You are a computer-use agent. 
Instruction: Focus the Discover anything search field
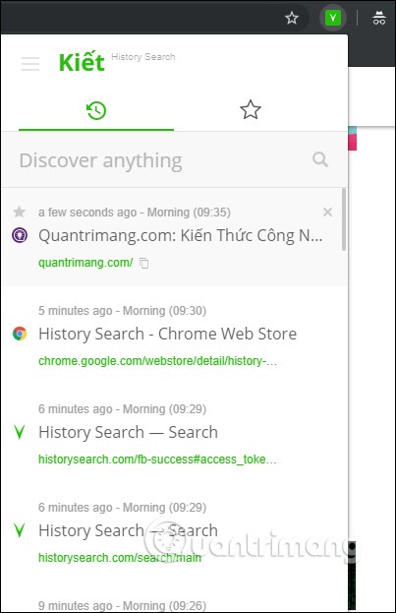pyautogui.click(x=164, y=160)
